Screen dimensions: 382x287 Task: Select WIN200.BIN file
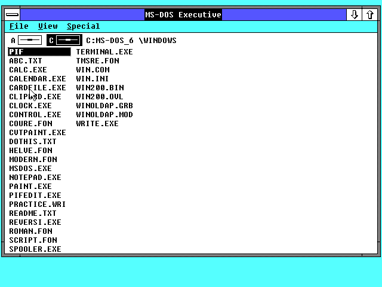pos(100,88)
